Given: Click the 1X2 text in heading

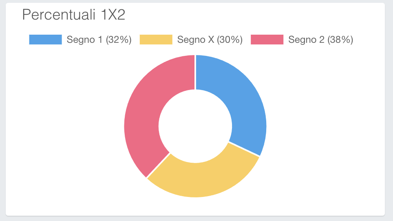Looking at the screenshot, I should coord(113,15).
